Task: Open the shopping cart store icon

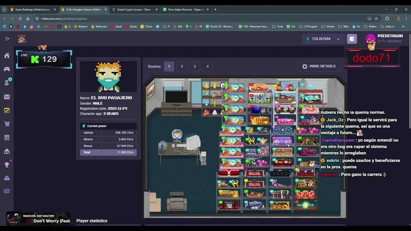Action: (7, 124)
